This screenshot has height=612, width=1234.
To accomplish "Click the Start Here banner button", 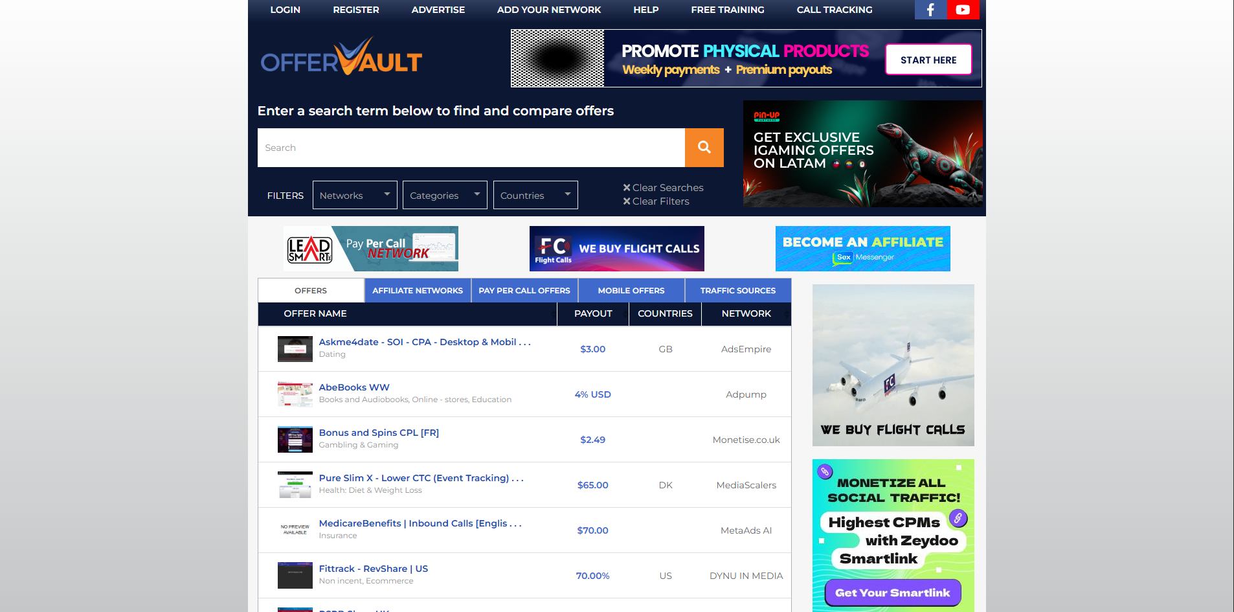I will pyautogui.click(x=928, y=60).
